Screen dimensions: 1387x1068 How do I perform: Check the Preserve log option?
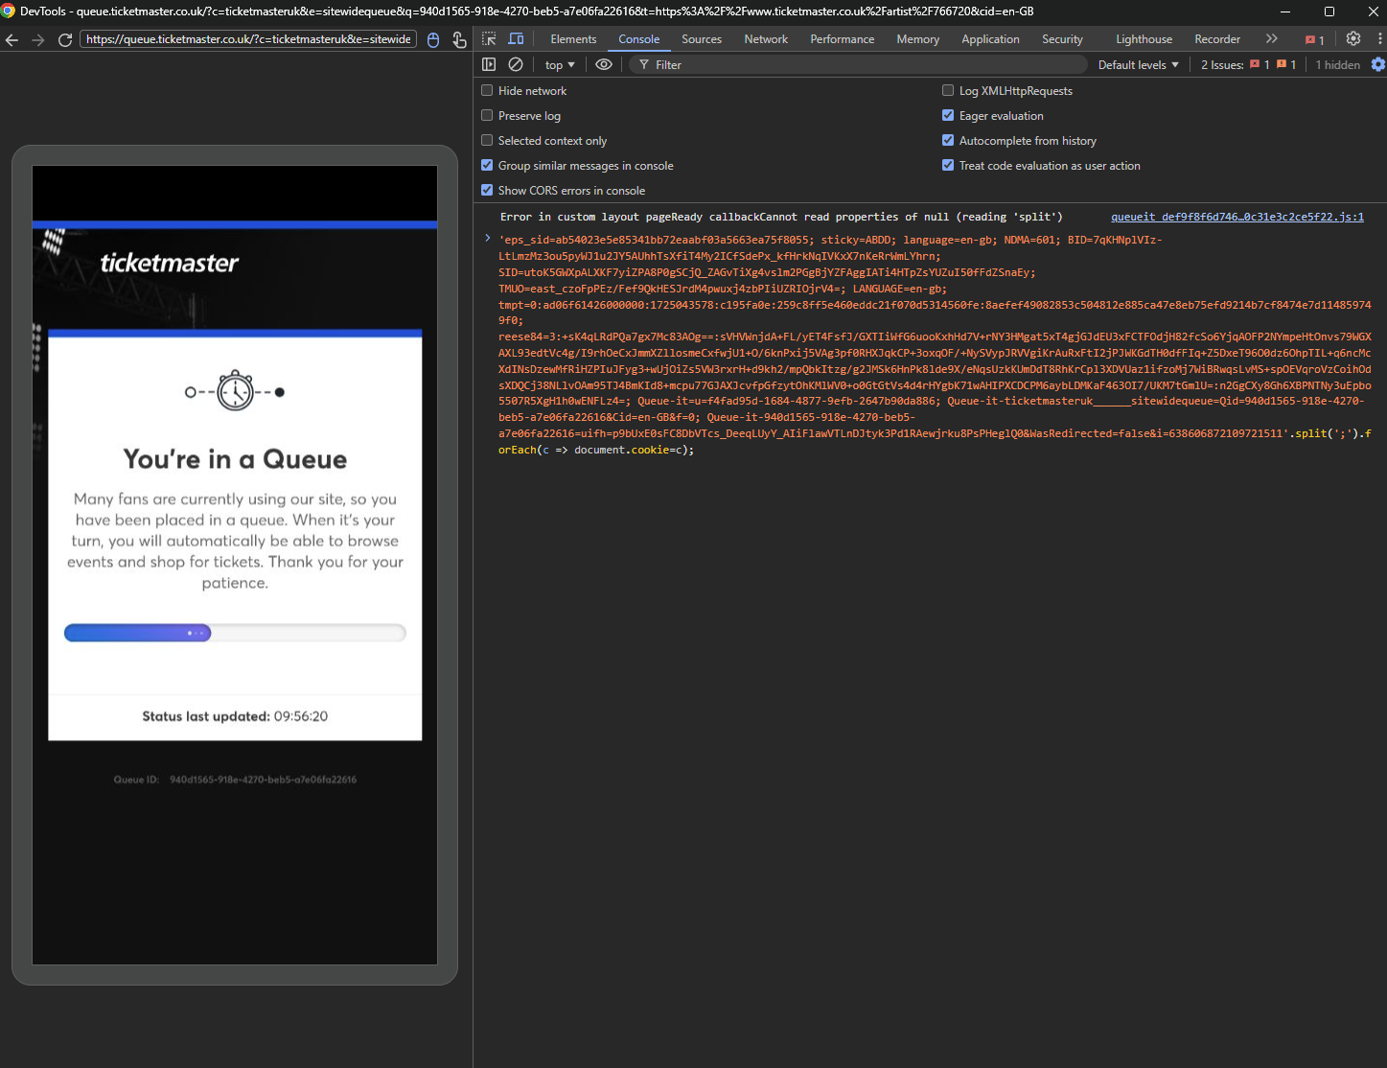(487, 115)
